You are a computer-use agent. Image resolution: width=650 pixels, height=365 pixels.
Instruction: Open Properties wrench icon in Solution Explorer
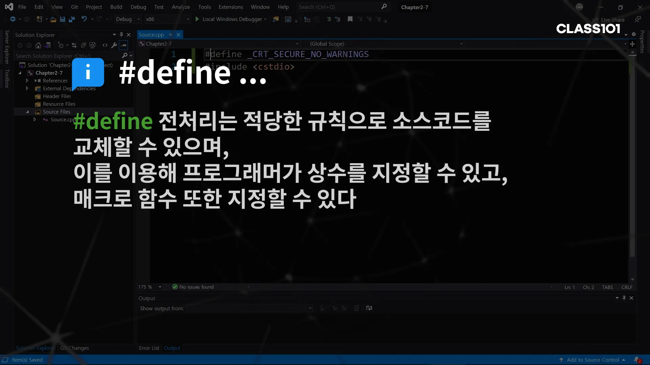114,45
